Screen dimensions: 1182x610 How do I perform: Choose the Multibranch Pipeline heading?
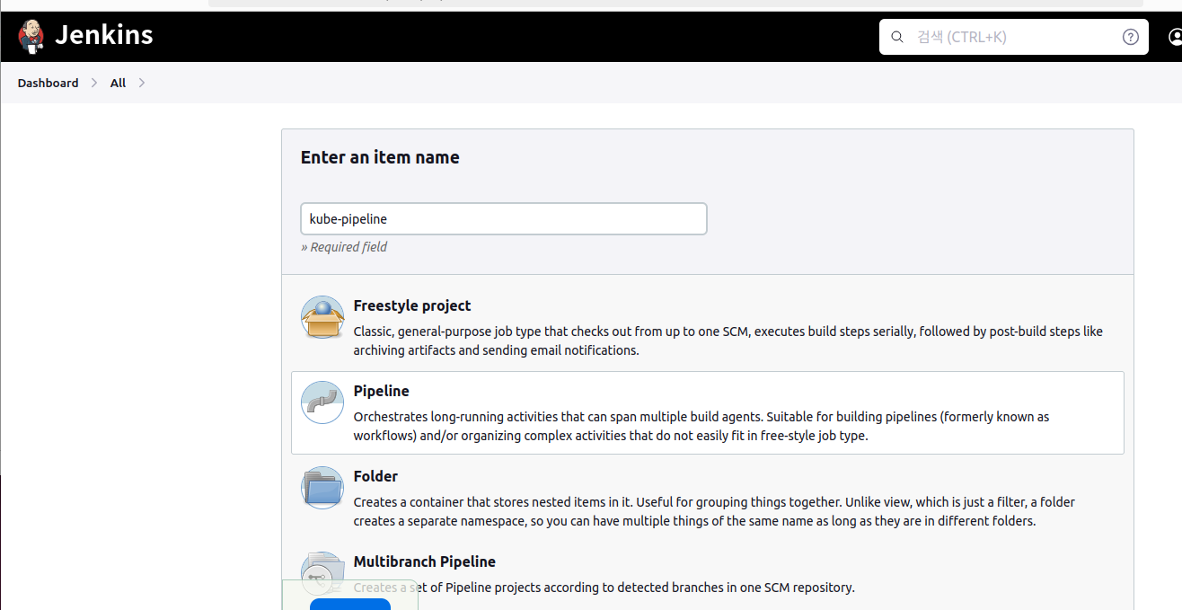click(425, 561)
